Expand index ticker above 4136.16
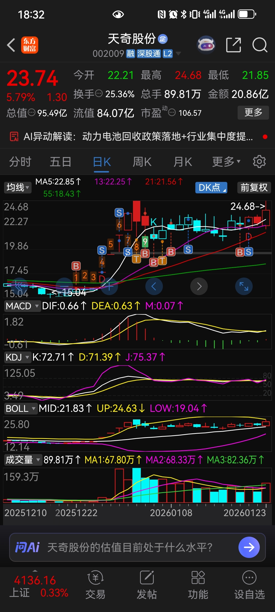The image size is (275, 612). pyautogui.click(x=35, y=571)
